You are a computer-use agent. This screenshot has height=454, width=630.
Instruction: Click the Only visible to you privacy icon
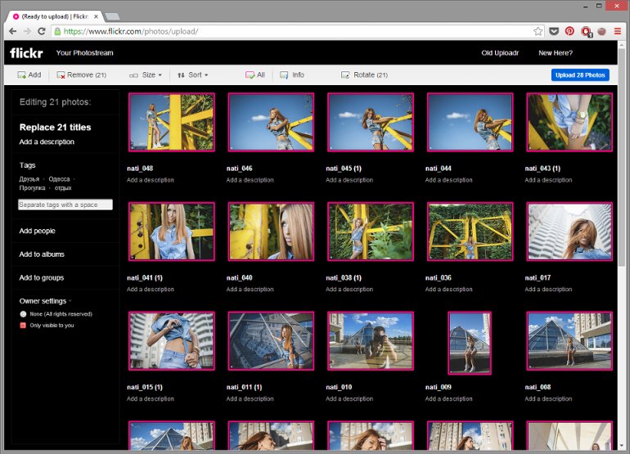click(x=23, y=326)
